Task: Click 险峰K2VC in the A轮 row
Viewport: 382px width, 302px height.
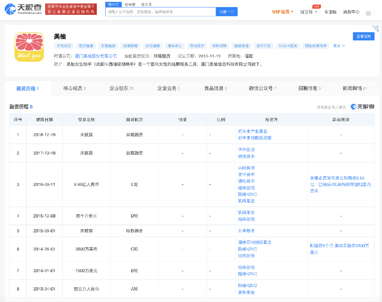Action: tap(248, 286)
